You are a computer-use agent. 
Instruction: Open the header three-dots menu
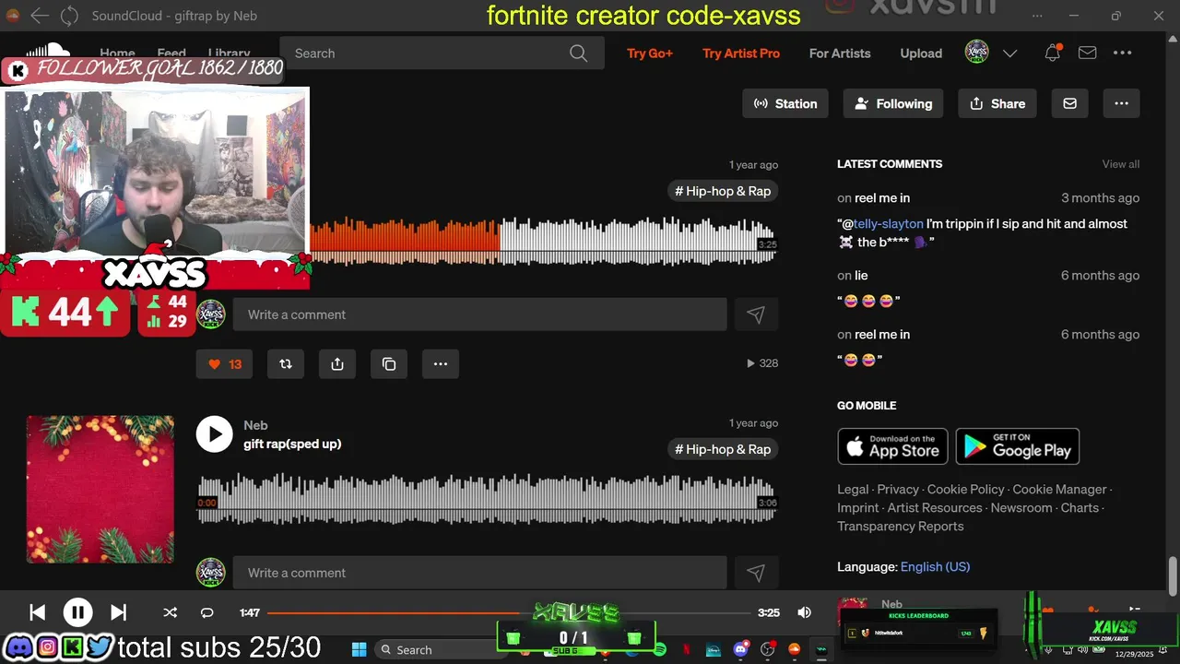pyautogui.click(x=1122, y=53)
